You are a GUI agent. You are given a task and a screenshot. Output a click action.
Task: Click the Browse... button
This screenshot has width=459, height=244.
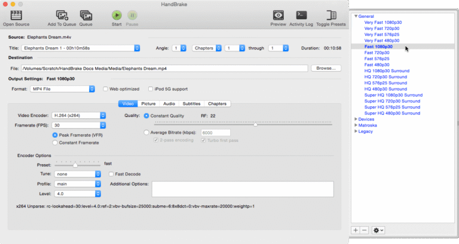[326, 68]
